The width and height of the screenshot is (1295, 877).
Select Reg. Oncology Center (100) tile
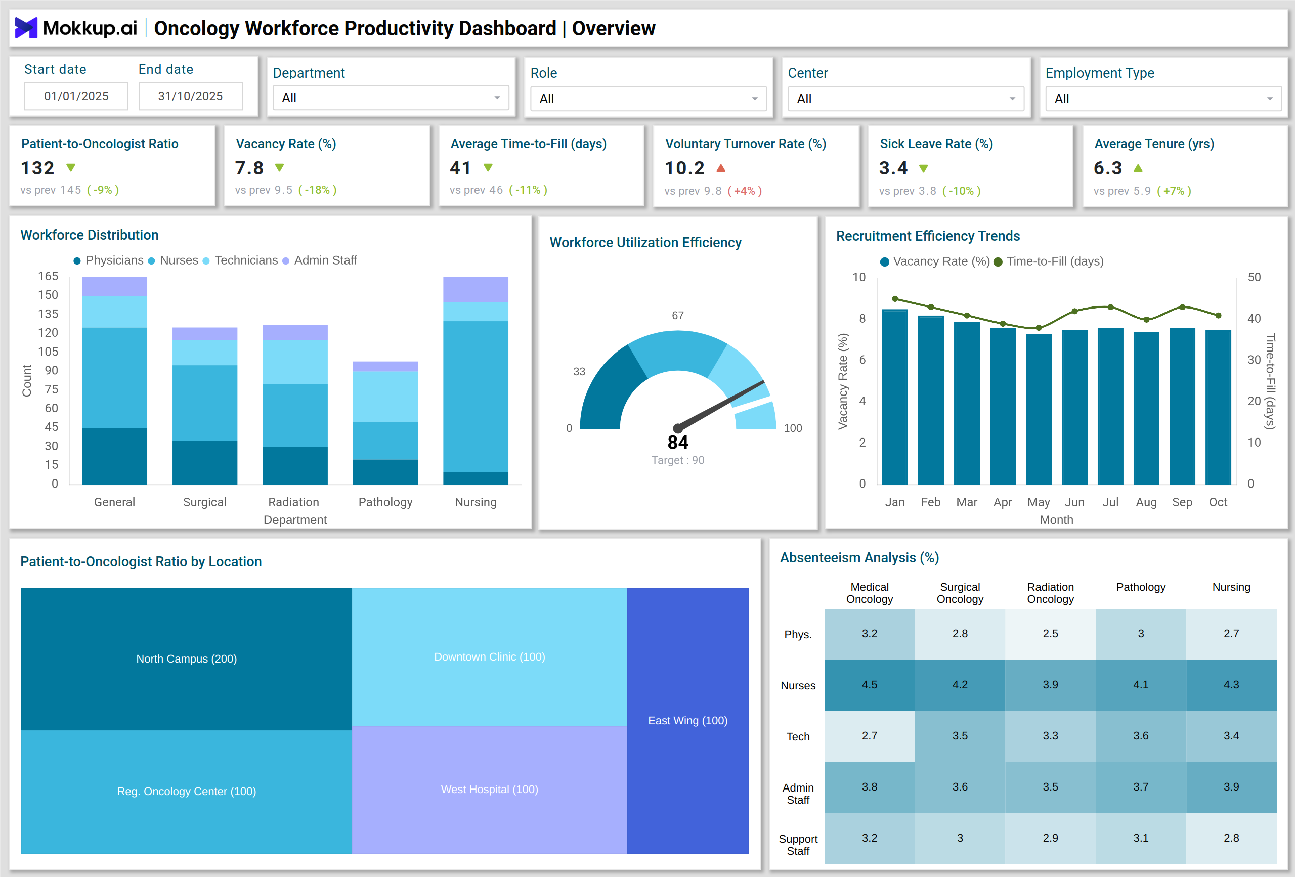coord(186,792)
